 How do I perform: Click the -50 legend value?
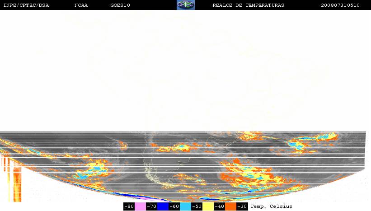tap(197, 206)
